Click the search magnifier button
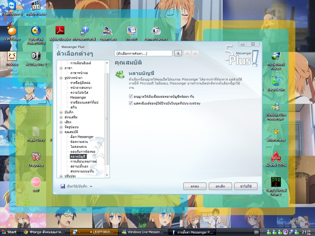Image resolution: width=315 pixels, height=236 pixels. click(178, 53)
